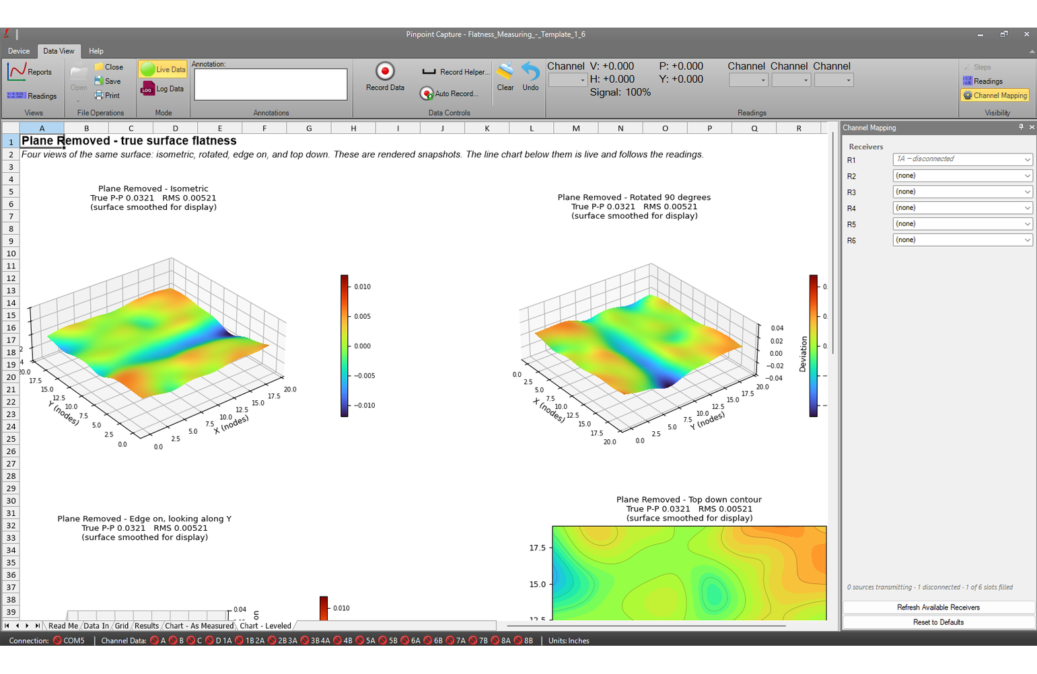Open the R6 receiver dropdown
Viewport: 1037px width, 674px height.
tap(962, 240)
